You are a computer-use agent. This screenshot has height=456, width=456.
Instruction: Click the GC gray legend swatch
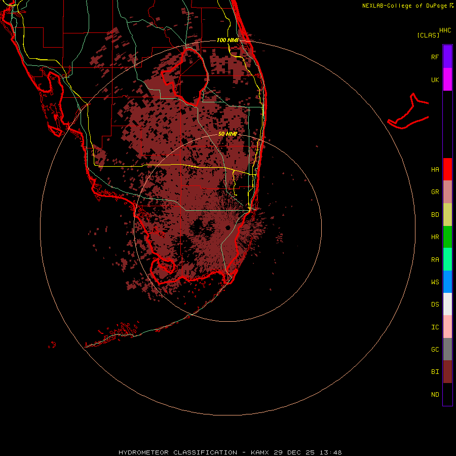447,349
